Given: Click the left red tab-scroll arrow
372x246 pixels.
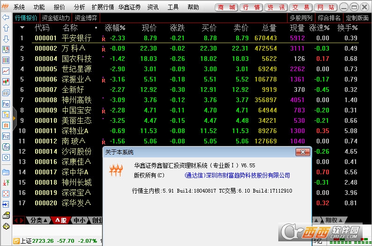Looking at the screenshot, I should [x=16, y=220].
